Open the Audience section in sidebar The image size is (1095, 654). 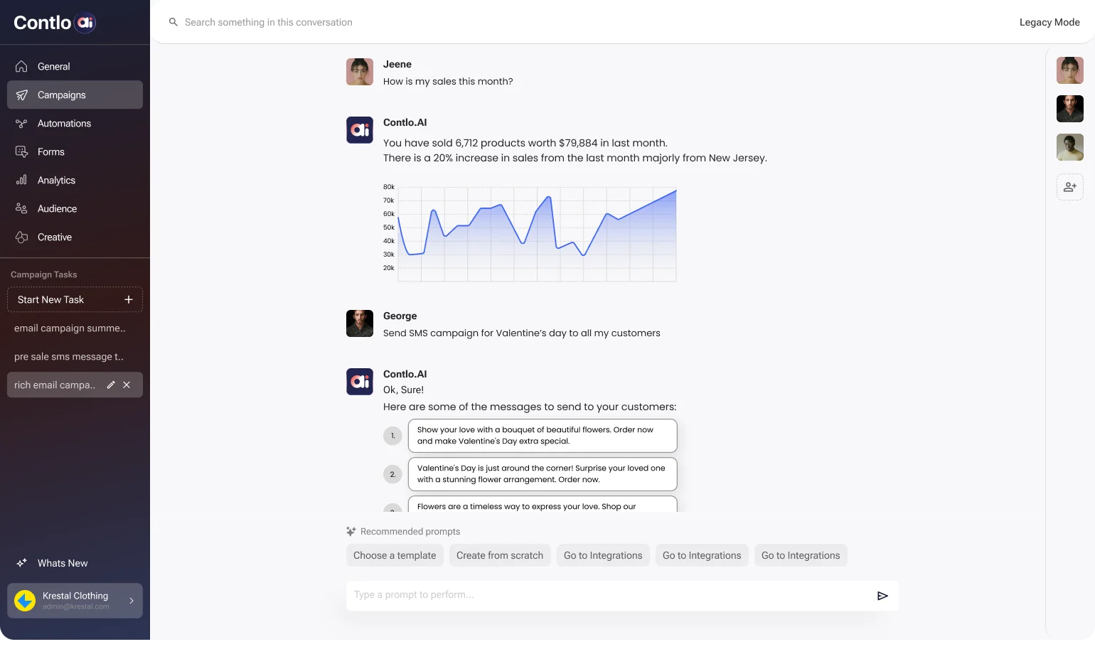tap(57, 208)
